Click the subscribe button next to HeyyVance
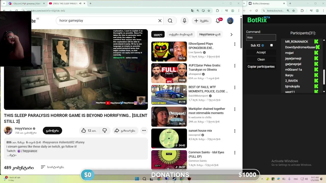 click(52, 131)
